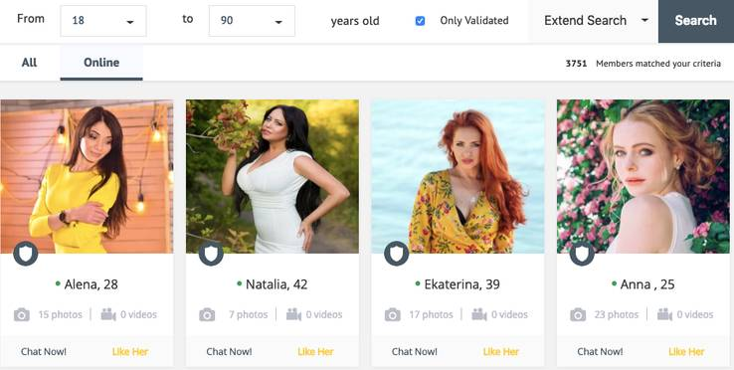
Task: Open the maximum age dropdown showing 90
Action: coord(252,21)
